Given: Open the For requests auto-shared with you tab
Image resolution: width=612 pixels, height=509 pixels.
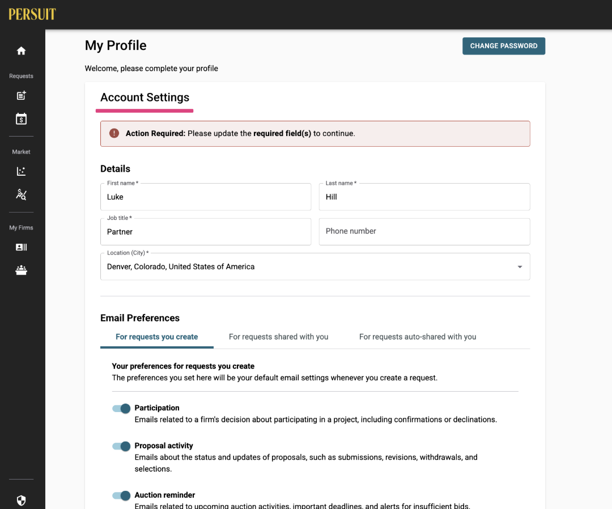Looking at the screenshot, I should coord(418,337).
